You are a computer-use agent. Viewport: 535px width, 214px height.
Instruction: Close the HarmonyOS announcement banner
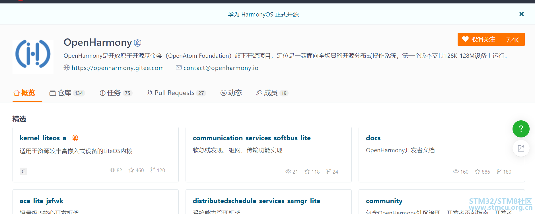pyautogui.click(x=522, y=14)
